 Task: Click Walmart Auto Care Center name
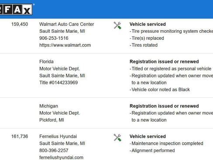click(x=67, y=24)
